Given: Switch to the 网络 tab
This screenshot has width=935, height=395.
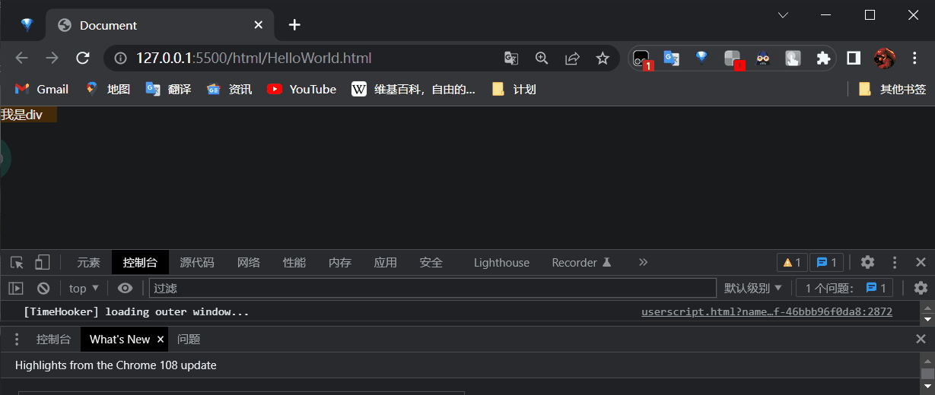Looking at the screenshot, I should (x=249, y=263).
